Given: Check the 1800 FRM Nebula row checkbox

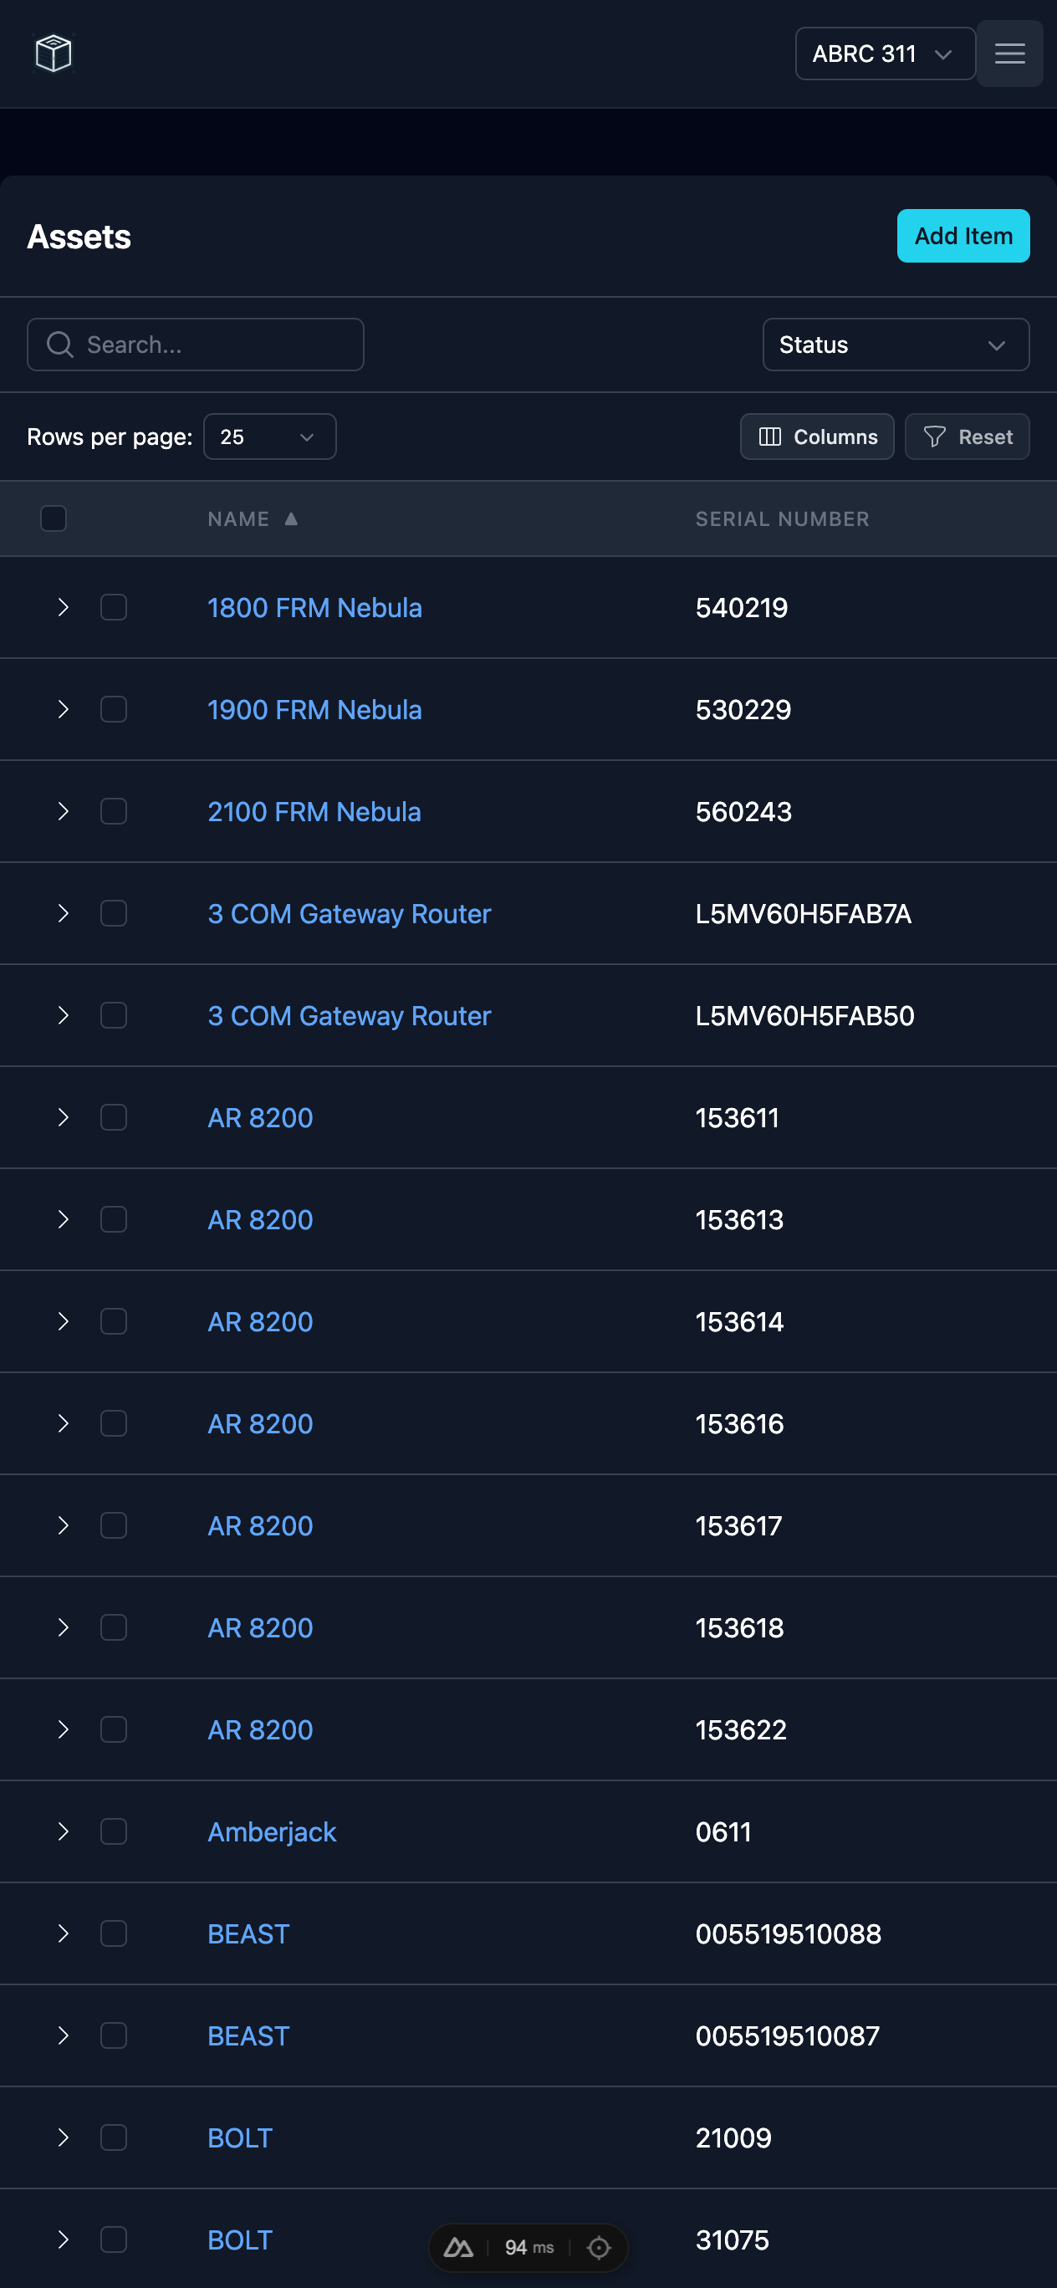Looking at the screenshot, I should [x=114, y=607].
